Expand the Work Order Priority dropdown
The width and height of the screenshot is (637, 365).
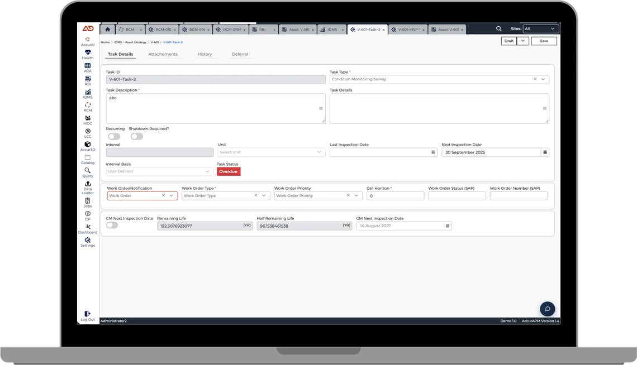click(x=356, y=195)
